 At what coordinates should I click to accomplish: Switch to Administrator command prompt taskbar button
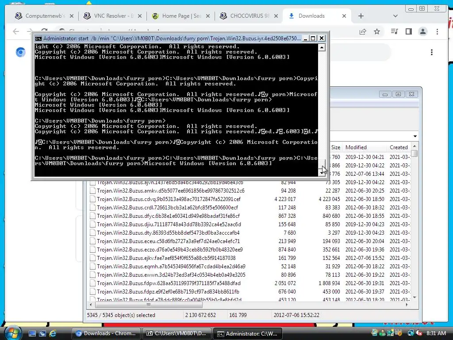point(248,334)
